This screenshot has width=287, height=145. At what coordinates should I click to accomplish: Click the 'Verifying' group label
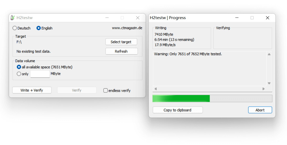223,28
